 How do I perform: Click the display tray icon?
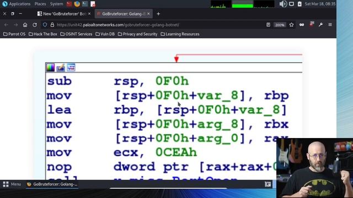click(x=291, y=4)
